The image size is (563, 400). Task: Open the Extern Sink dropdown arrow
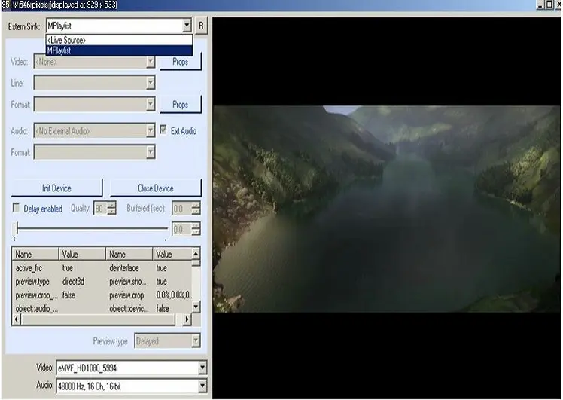click(187, 25)
